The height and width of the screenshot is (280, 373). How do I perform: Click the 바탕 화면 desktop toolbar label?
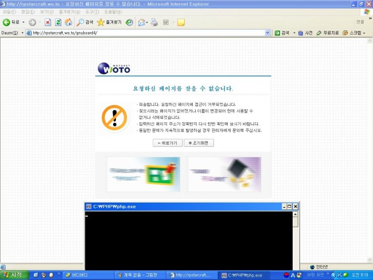point(316,275)
